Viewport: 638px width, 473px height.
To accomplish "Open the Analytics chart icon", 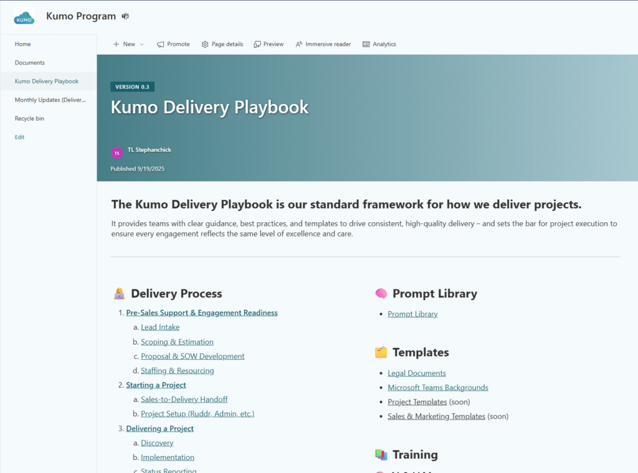I will coord(366,44).
